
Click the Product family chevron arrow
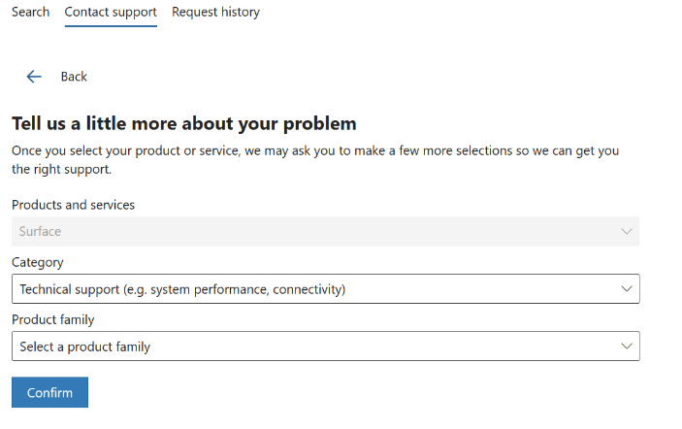tap(627, 346)
